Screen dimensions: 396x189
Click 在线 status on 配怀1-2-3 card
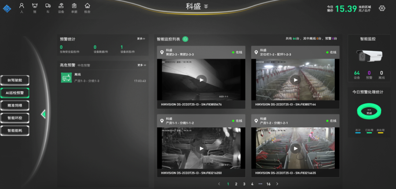coord(331,52)
